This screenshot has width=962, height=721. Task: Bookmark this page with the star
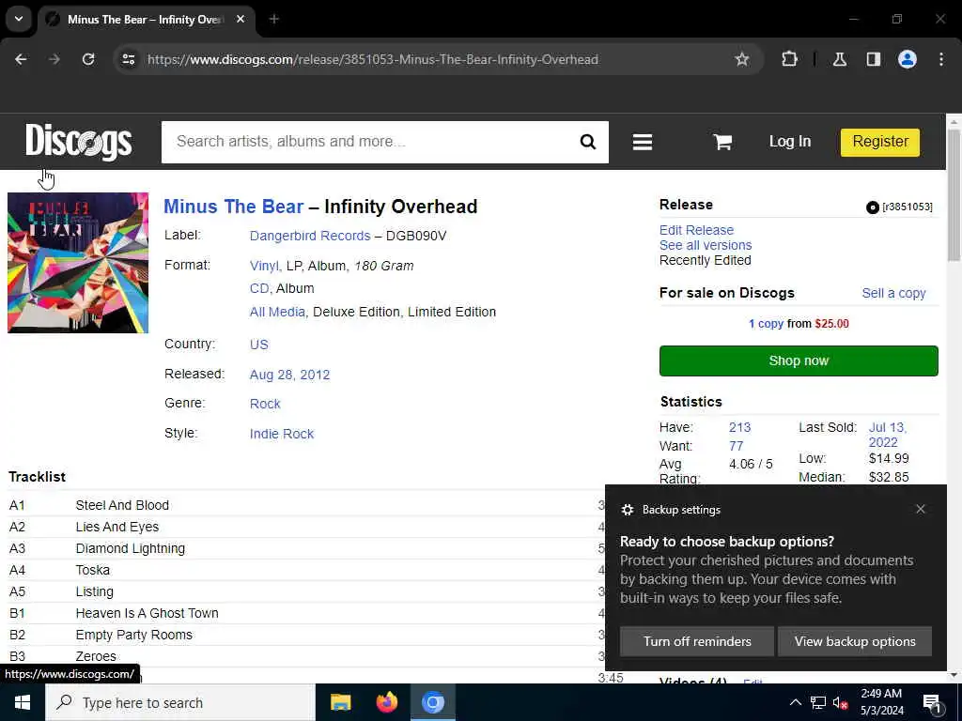pyautogui.click(x=742, y=59)
